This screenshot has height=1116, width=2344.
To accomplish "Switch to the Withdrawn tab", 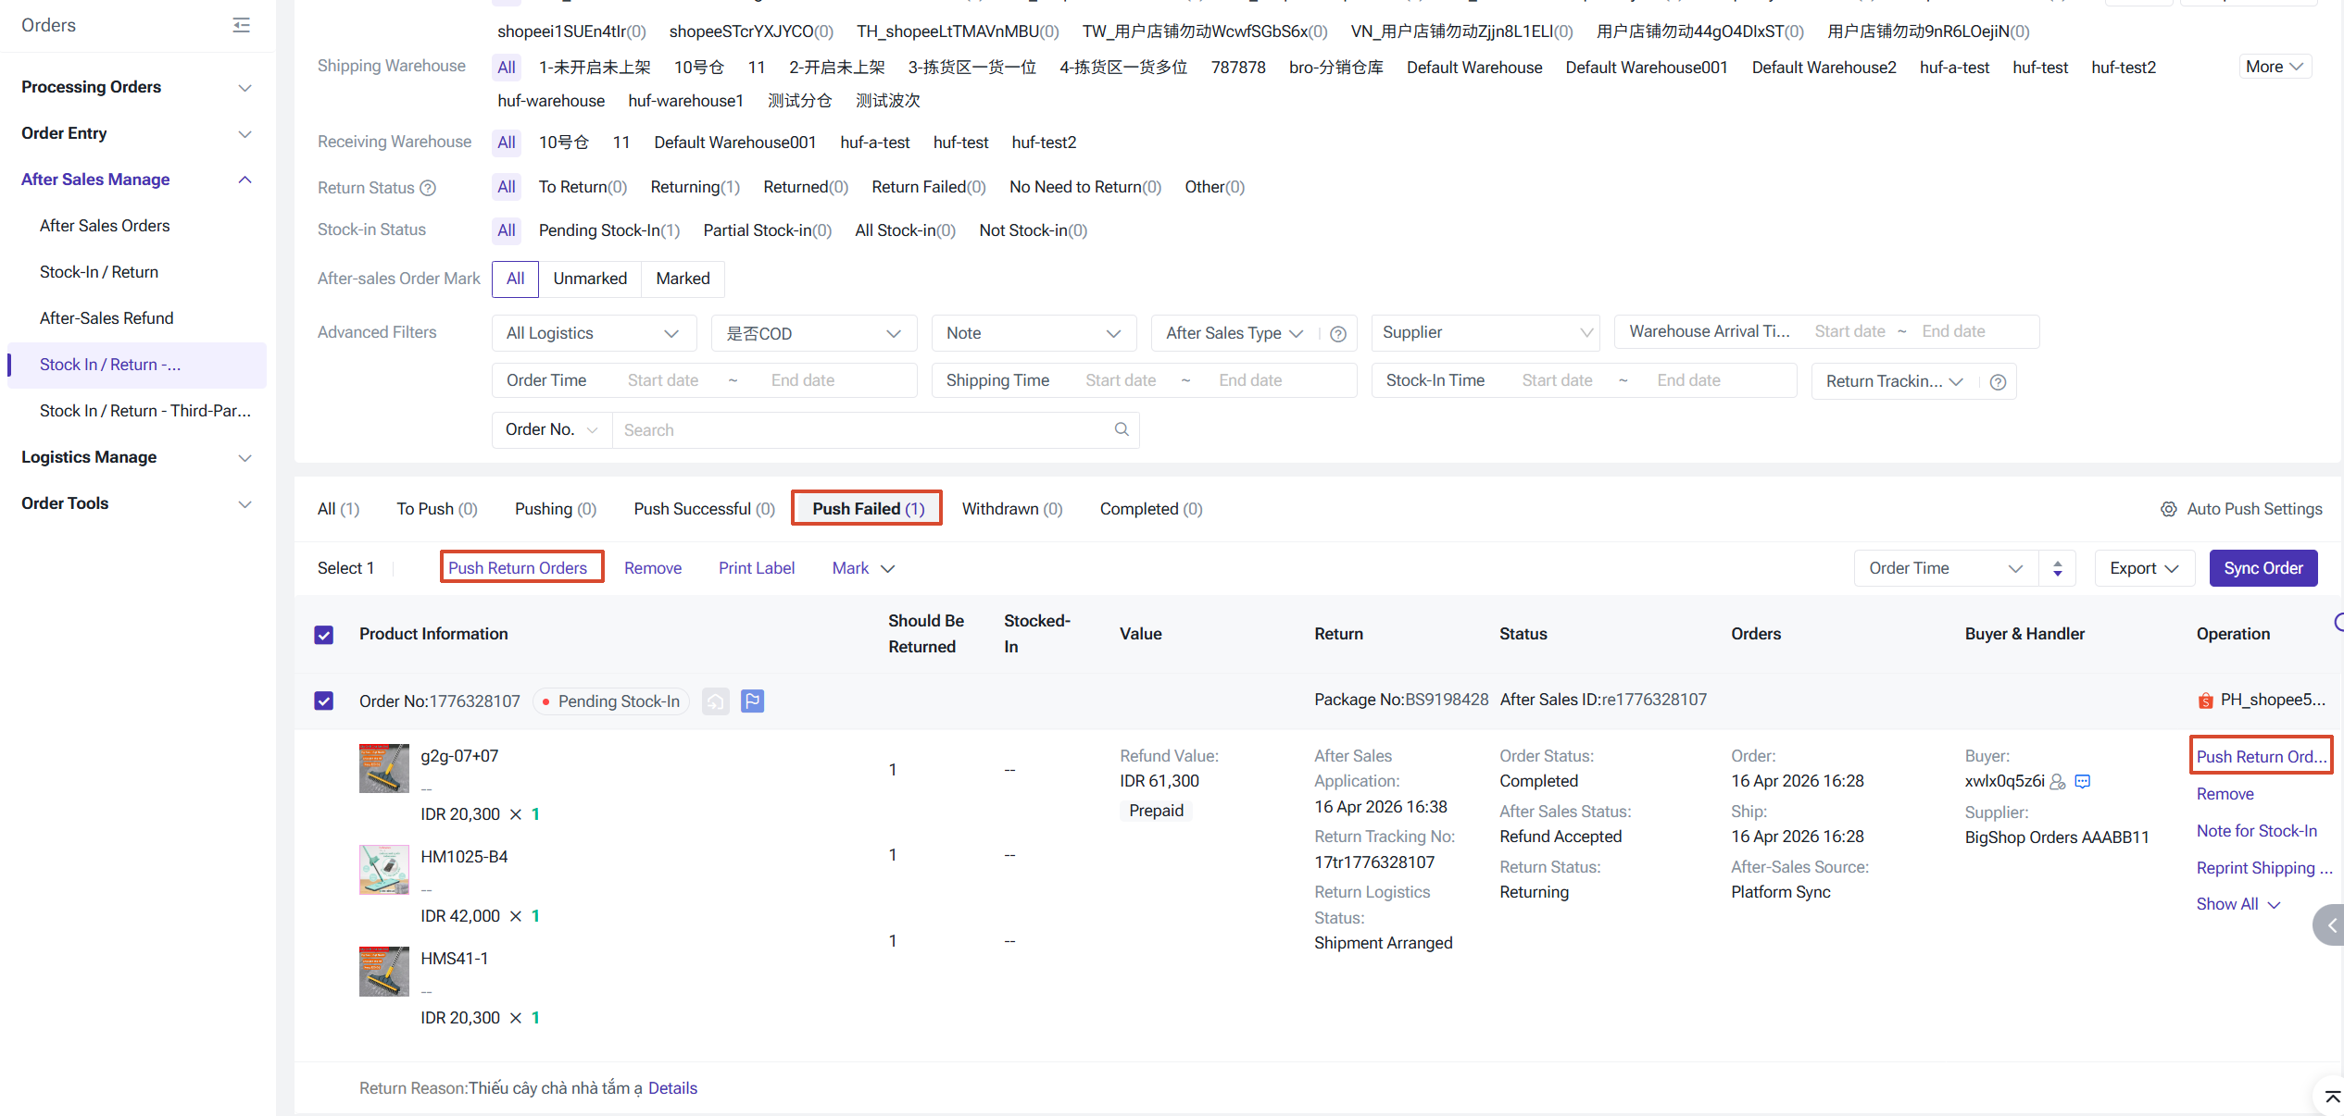I will click(1011, 509).
